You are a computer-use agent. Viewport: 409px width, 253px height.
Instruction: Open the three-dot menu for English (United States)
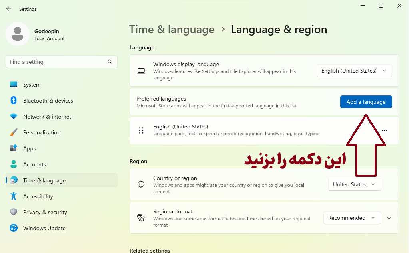coord(384,130)
